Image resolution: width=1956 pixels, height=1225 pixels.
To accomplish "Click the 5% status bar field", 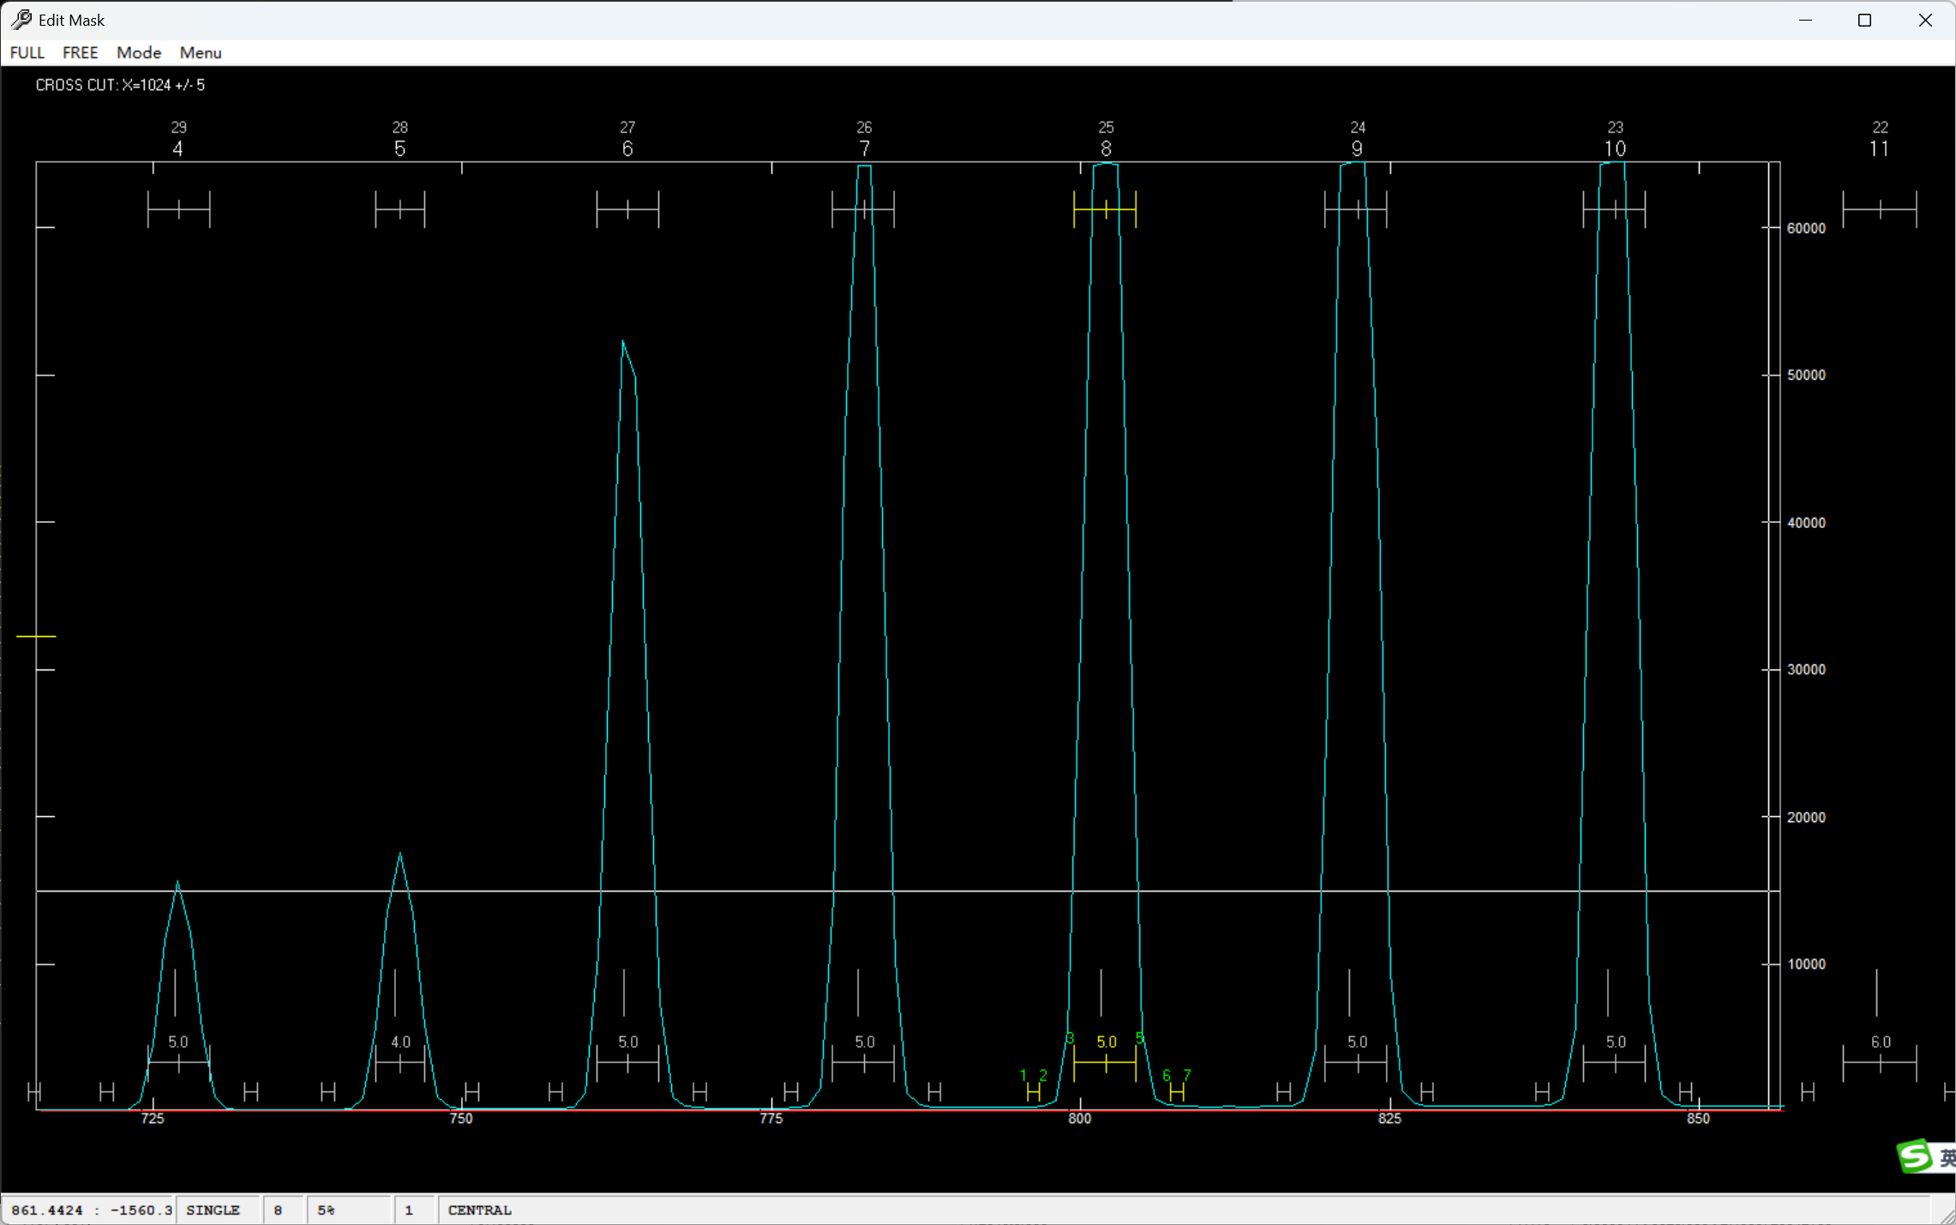I will click(327, 1210).
